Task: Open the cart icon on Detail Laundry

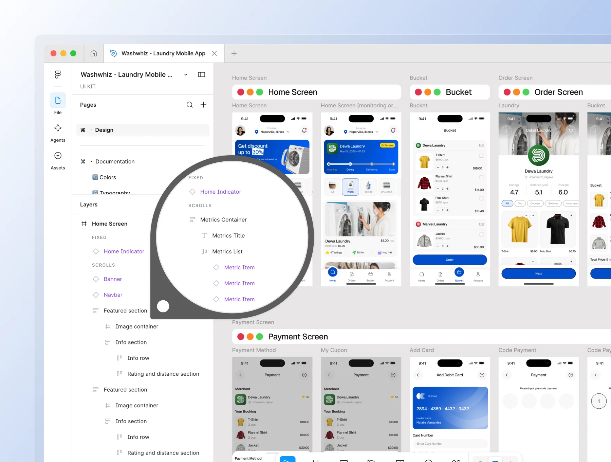Action: pyautogui.click(x=571, y=130)
